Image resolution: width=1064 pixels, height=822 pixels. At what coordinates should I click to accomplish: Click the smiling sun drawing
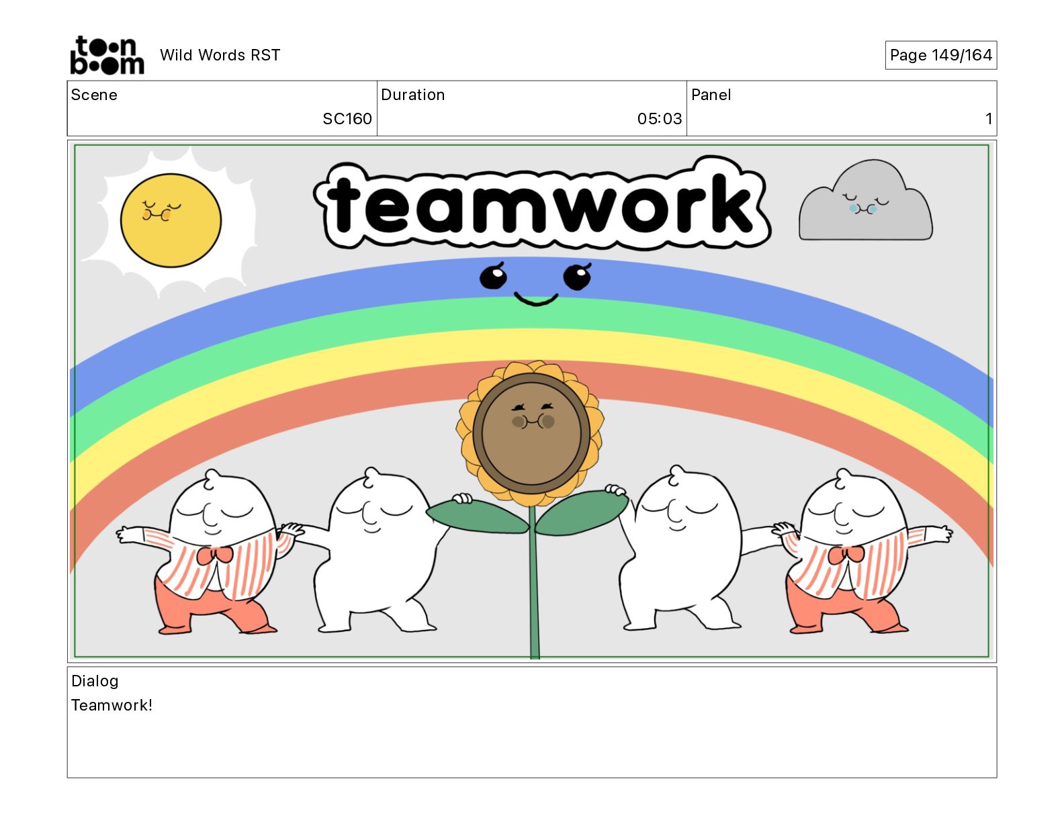coord(171,220)
